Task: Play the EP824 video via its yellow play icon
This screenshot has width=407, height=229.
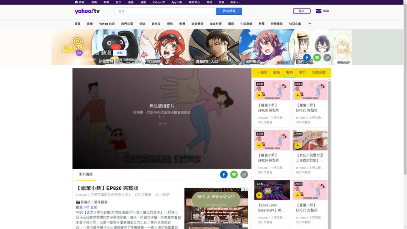Action: pyautogui.click(x=259, y=145)
